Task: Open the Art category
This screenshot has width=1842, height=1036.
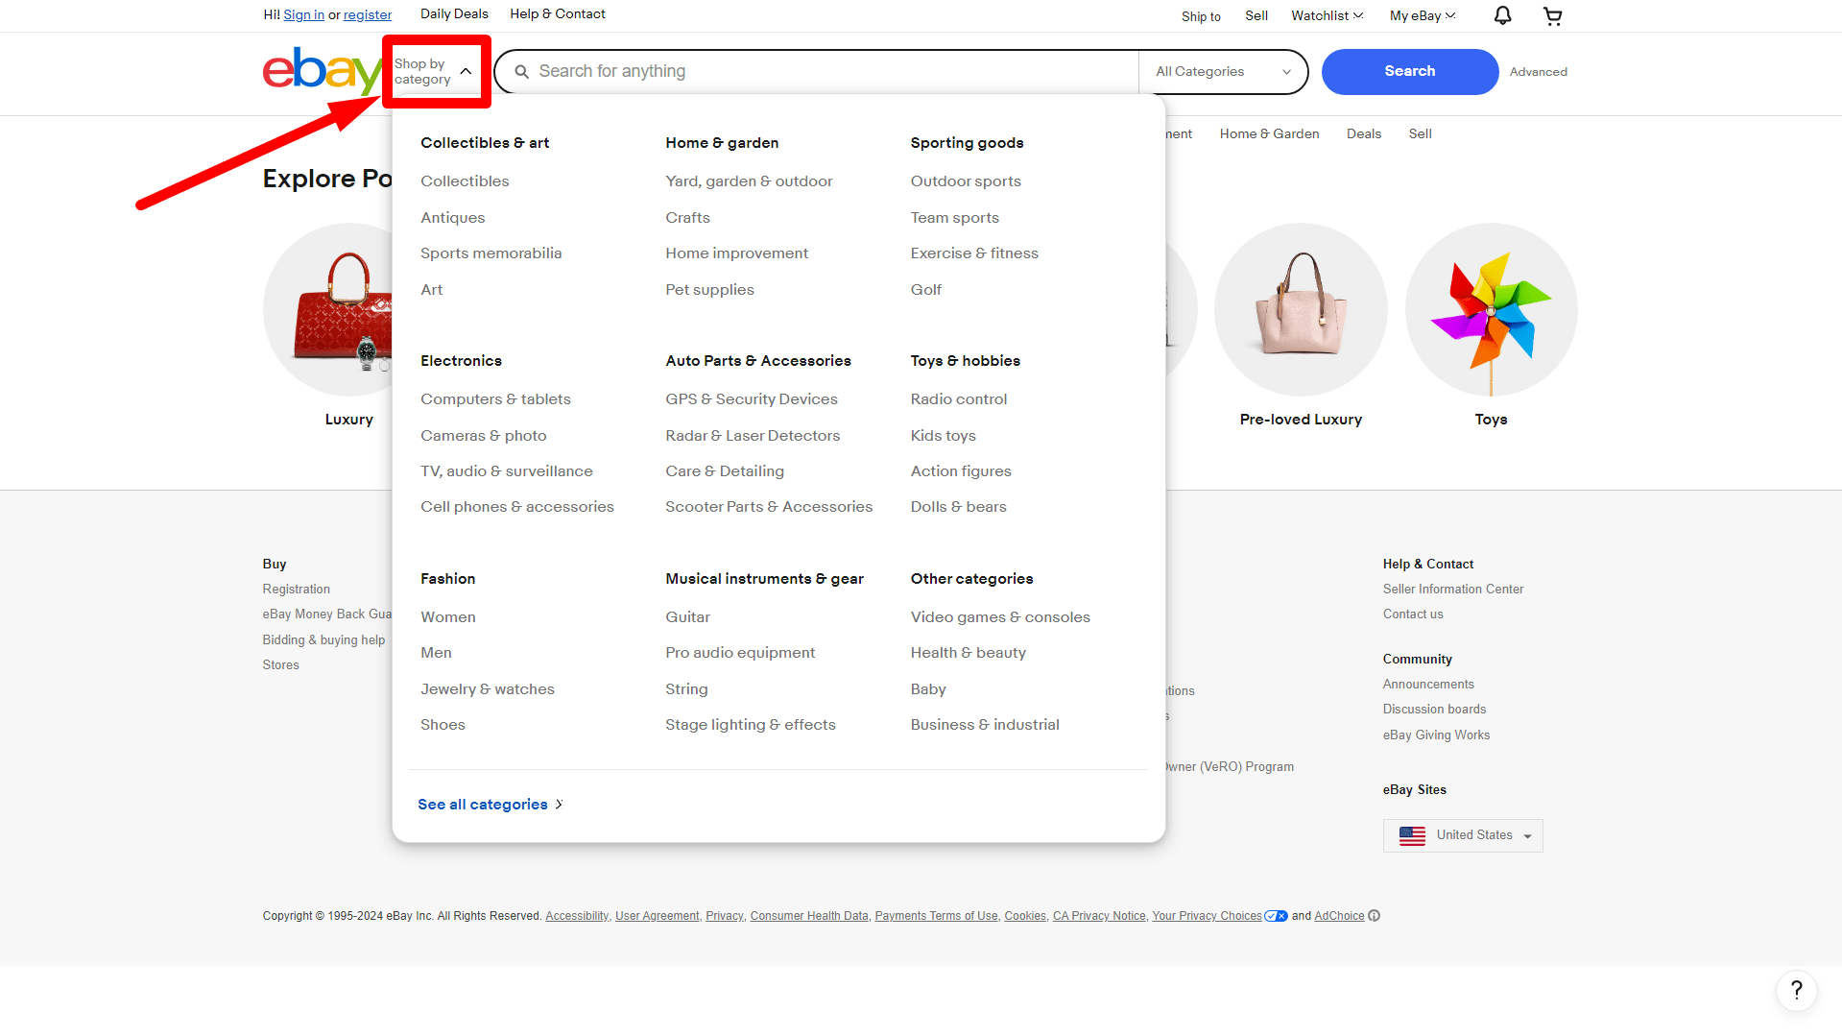Action: click(431, 290)
